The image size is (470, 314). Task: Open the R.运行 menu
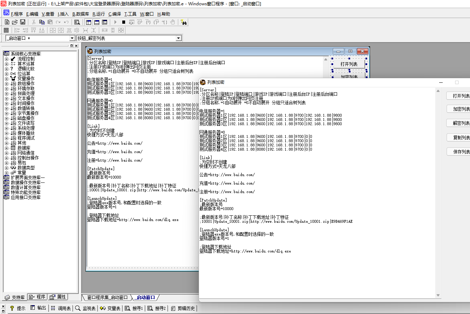pos(99,14)
